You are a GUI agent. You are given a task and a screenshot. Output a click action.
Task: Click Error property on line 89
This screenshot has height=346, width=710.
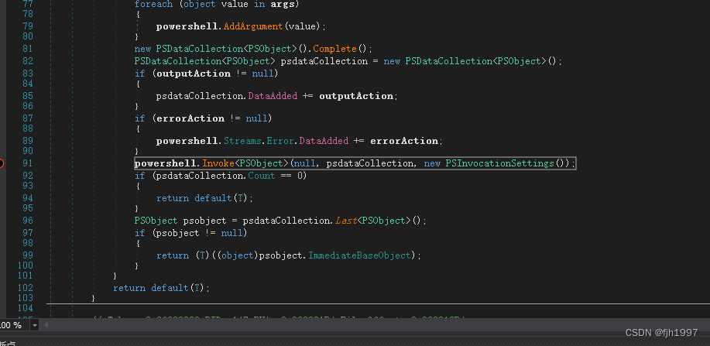pos(281,141)
